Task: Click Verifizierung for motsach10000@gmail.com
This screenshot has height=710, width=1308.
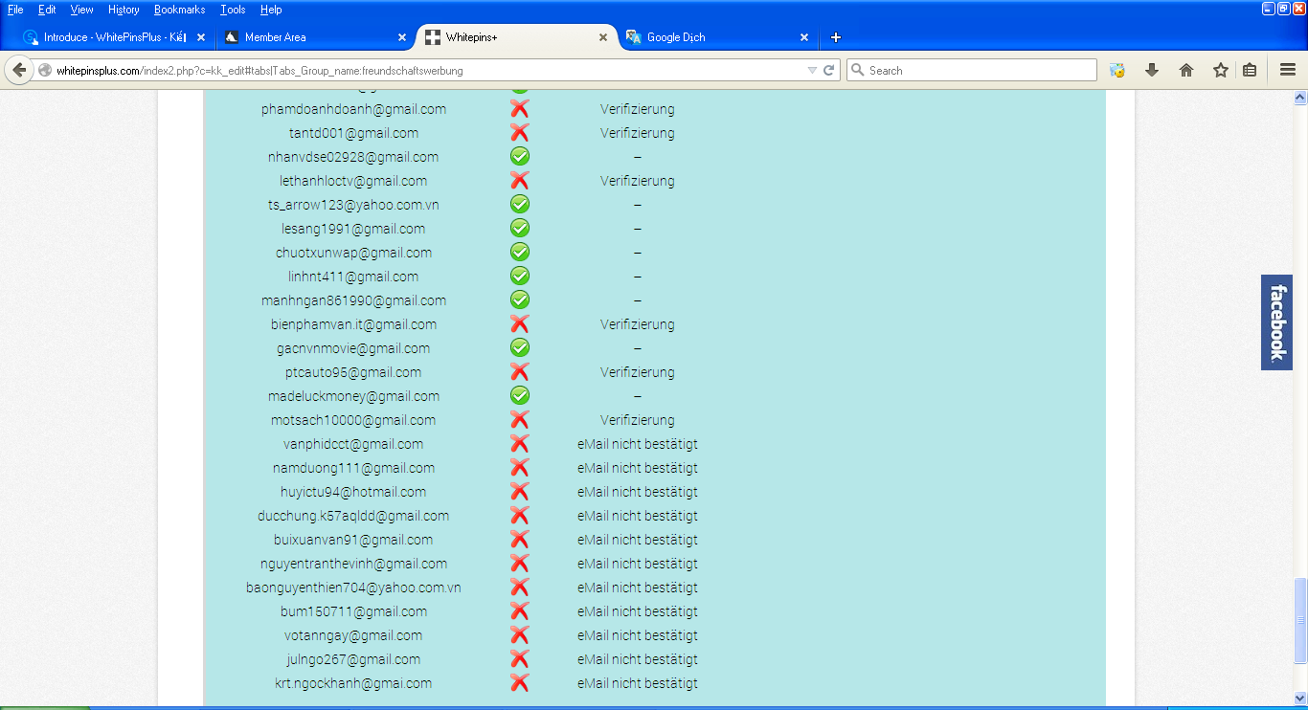Action: [x=638, y=420]
